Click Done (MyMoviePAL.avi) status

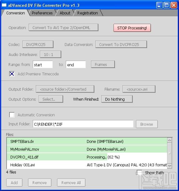click(x=106, y=149)
